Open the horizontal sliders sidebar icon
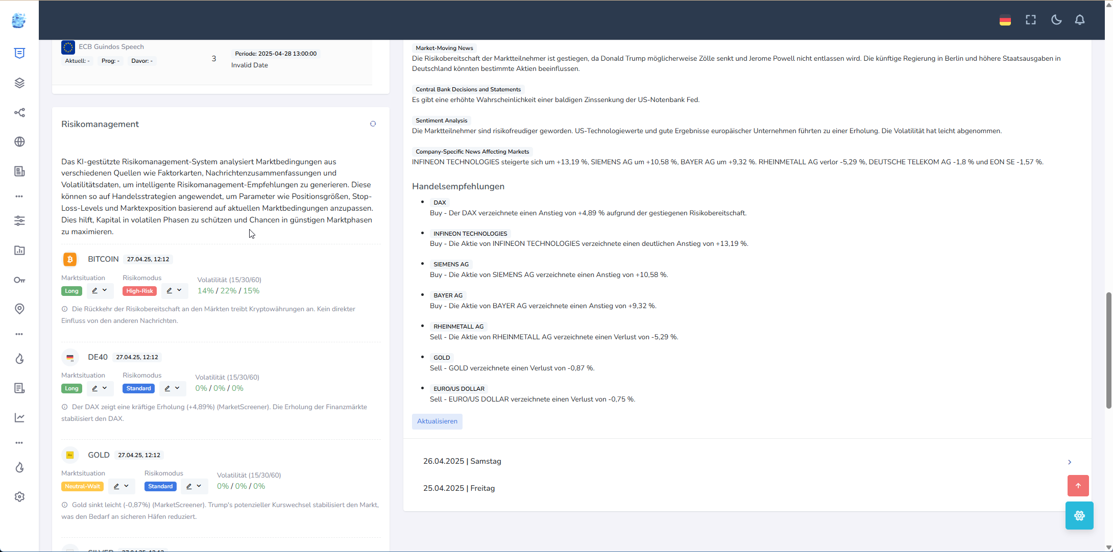Viewport: 1113px width, 552px height. (19, 220)
